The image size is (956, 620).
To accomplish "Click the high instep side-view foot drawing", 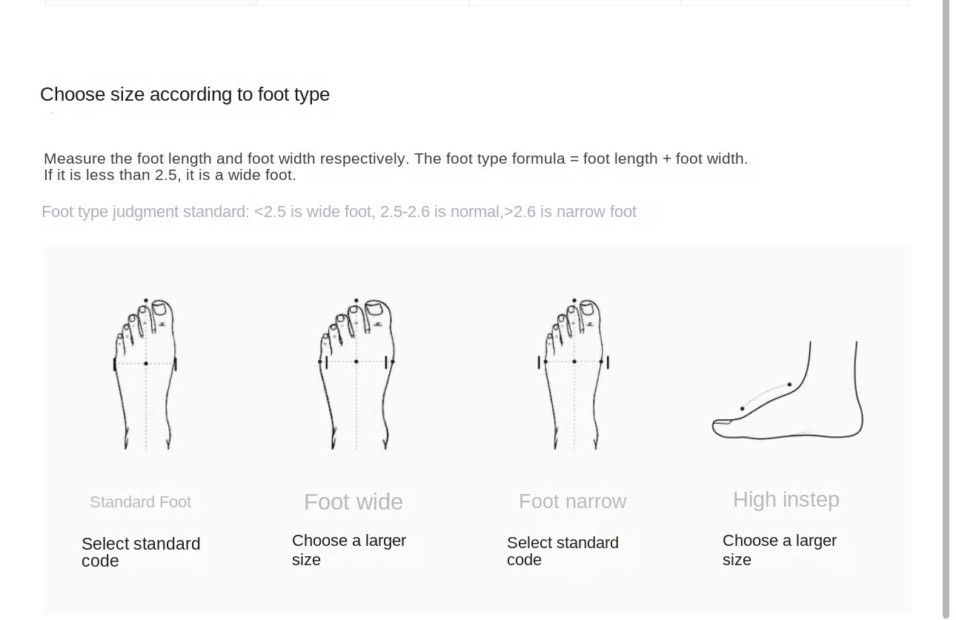I will pyautogui.click(x=788, y=393).
